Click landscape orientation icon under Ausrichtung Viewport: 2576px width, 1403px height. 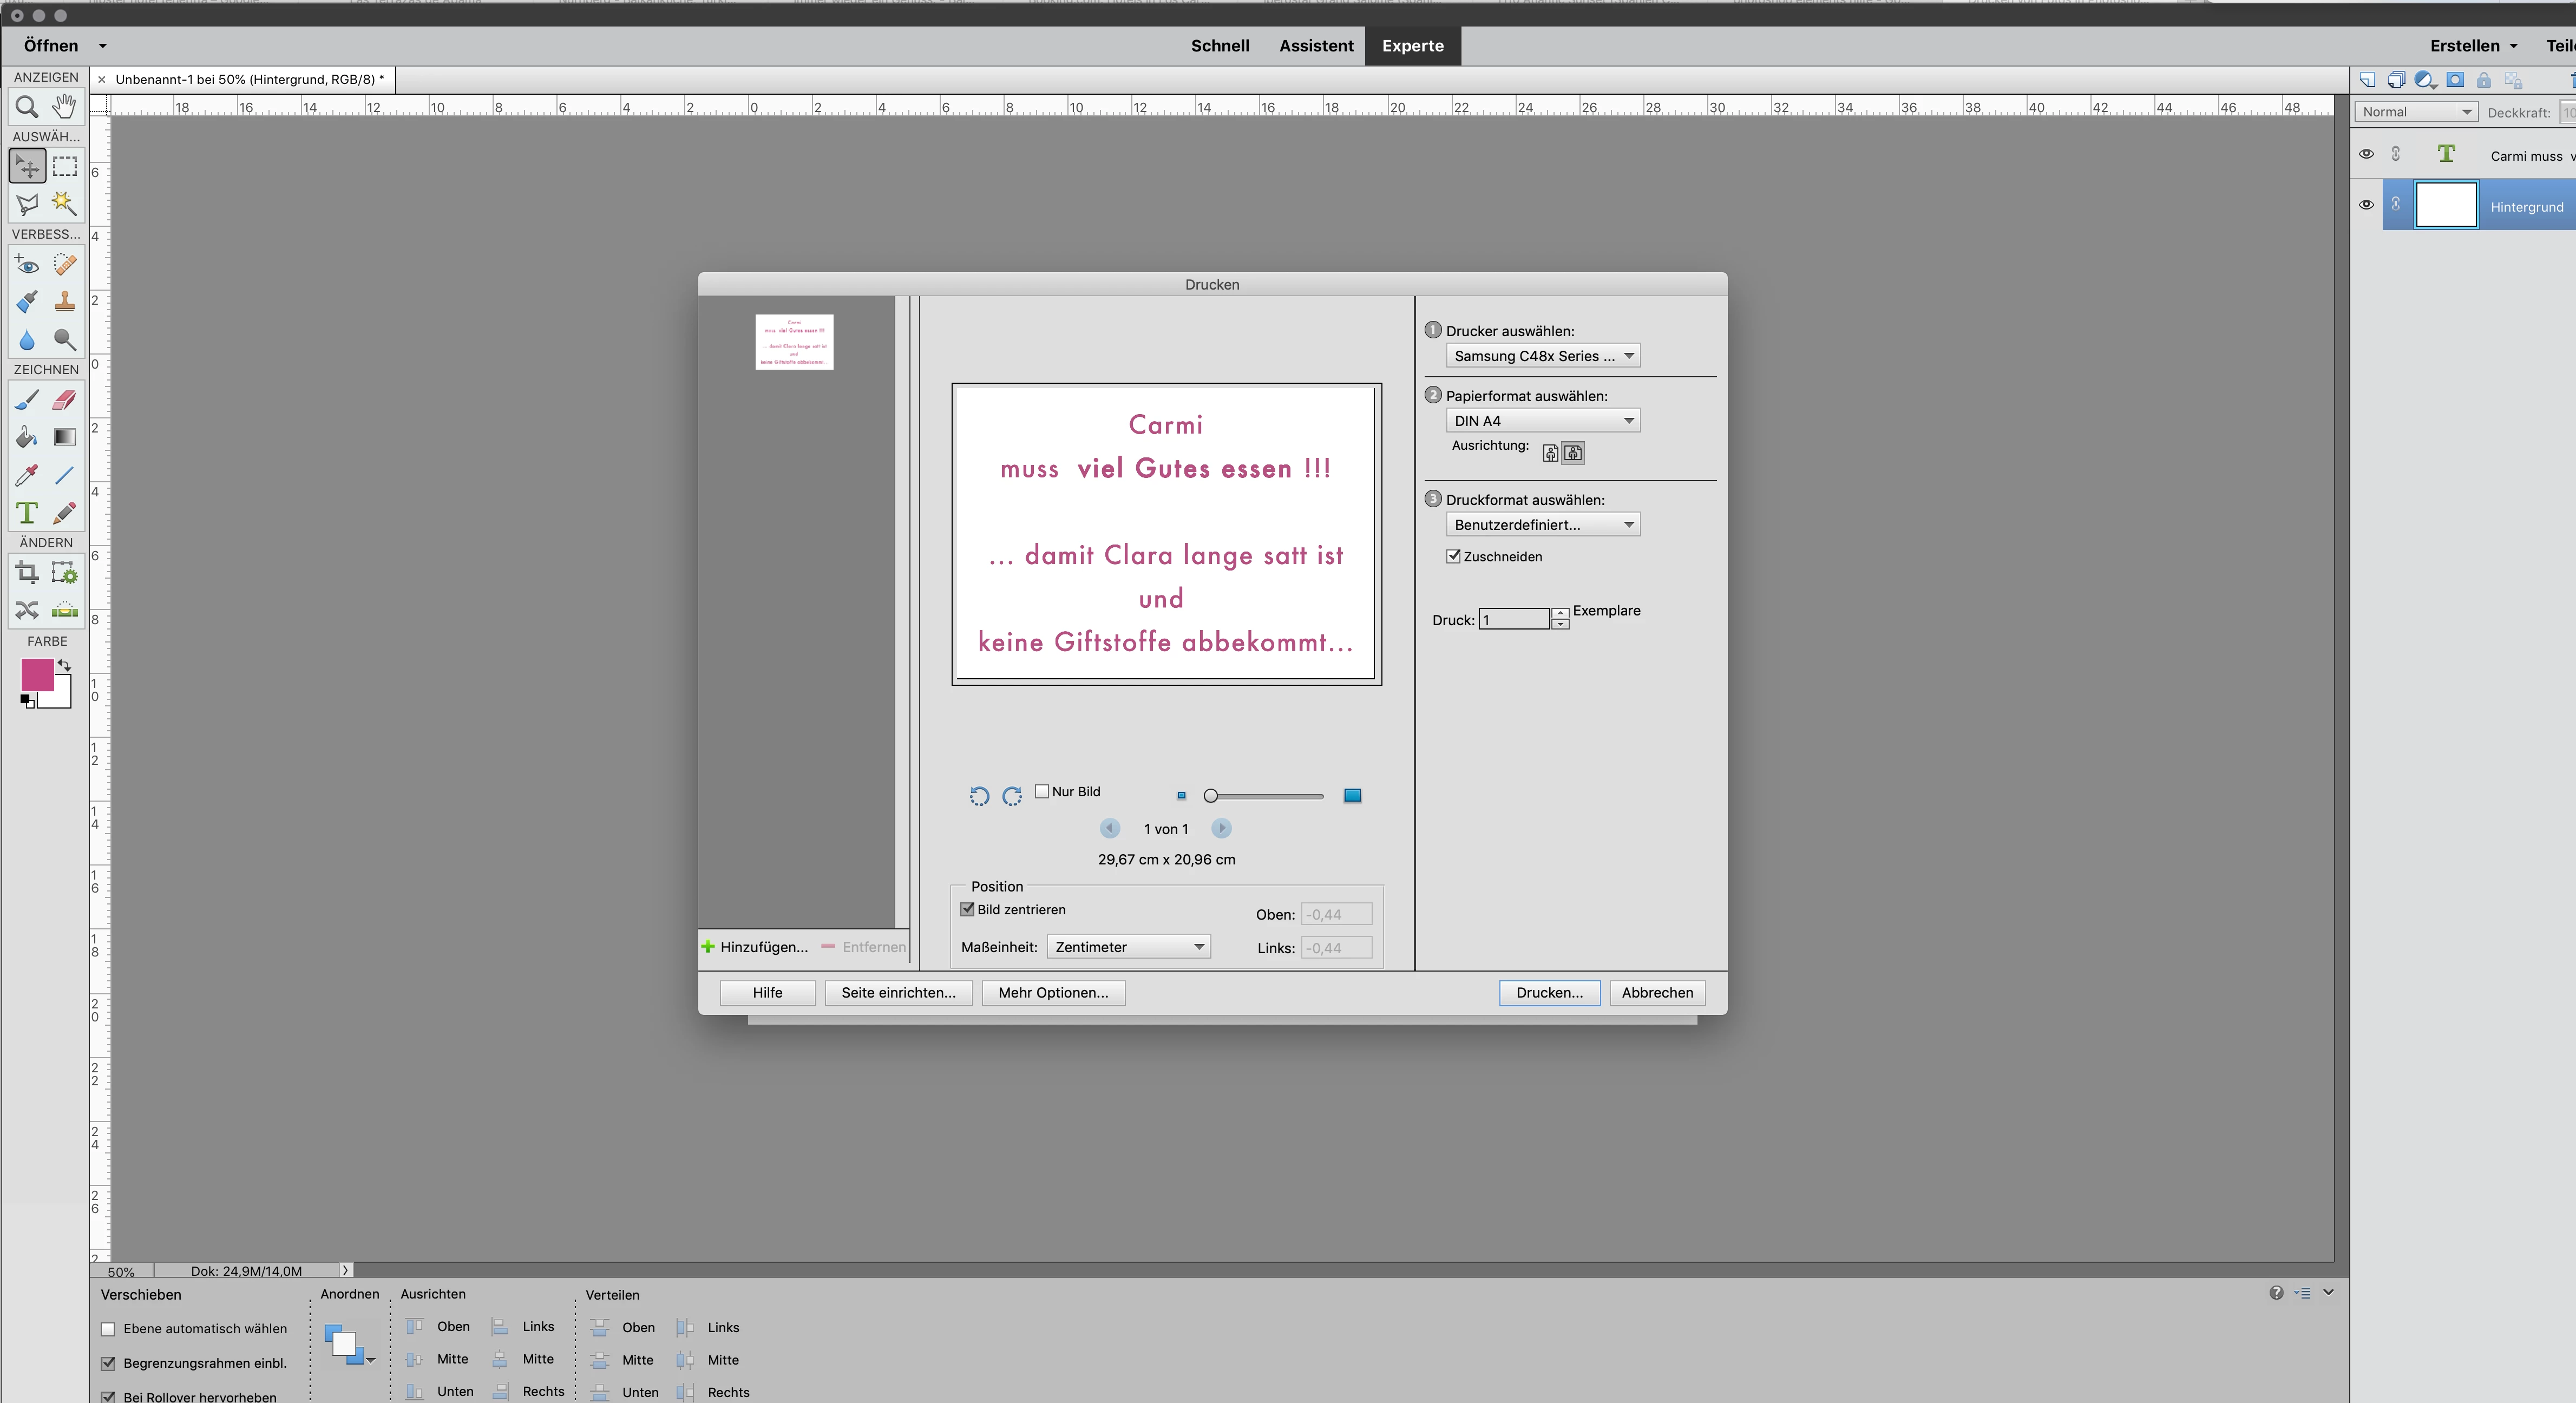pos(1573,453)
